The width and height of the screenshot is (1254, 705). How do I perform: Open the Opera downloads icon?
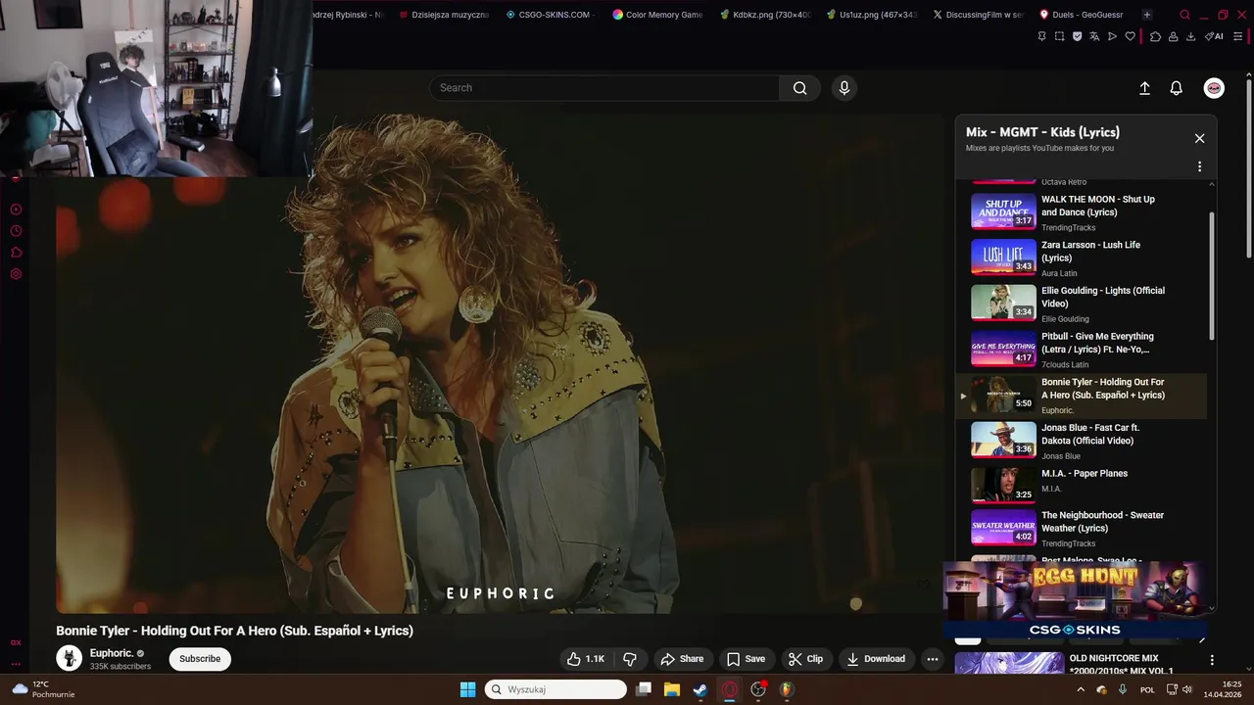1190,36
